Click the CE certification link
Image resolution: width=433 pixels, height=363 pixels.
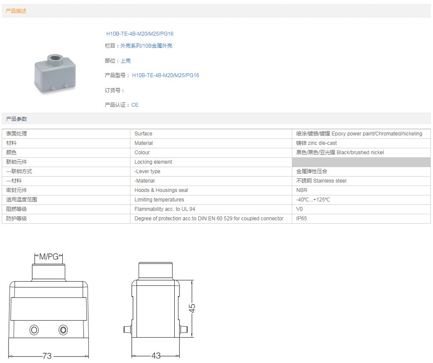click(x=135, y=105)
